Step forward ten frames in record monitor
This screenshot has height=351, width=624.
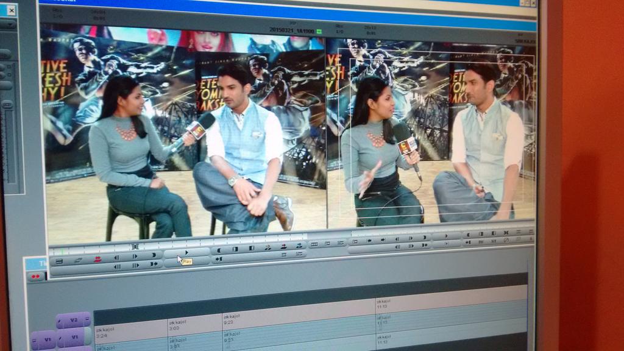coord(411,246)
